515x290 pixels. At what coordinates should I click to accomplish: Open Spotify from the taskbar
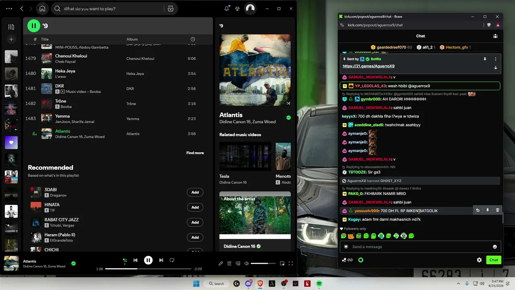(x=319, y=284)
